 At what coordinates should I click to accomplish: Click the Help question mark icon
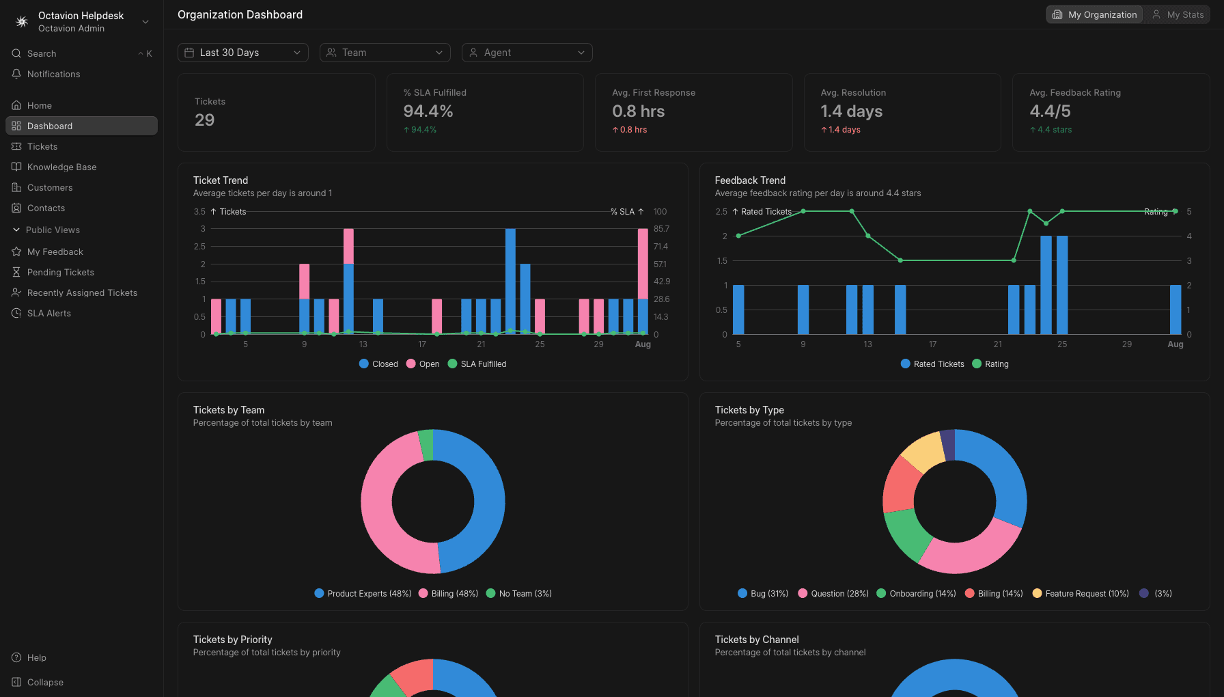click(16, 657)
